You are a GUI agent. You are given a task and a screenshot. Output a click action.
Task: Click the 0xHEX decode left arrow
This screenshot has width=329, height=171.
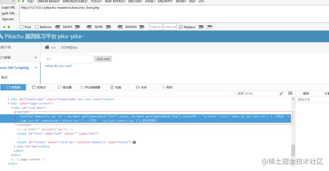(x=58, y=27)
